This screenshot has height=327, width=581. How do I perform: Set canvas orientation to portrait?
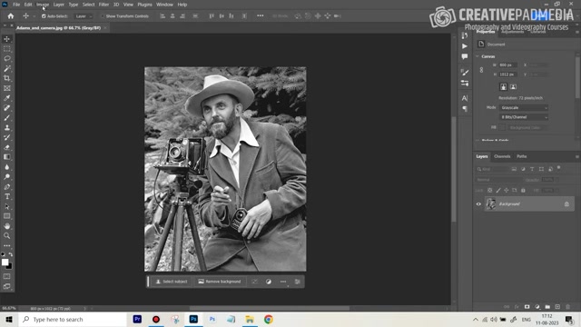pos(503,87)
